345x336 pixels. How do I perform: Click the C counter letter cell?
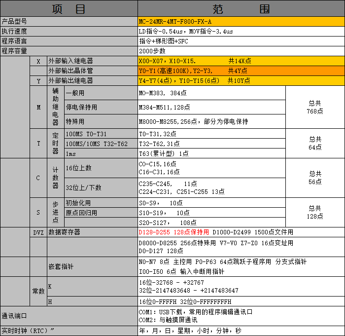pos(38,178)
